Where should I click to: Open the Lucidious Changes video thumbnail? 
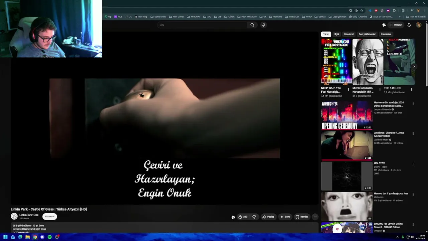click(x=347, y=146)
